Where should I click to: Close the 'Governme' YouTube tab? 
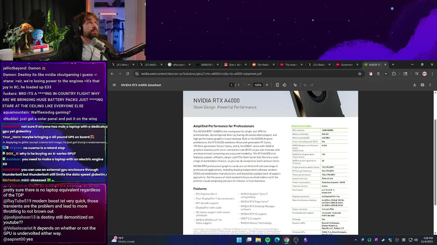coord(357,65)
